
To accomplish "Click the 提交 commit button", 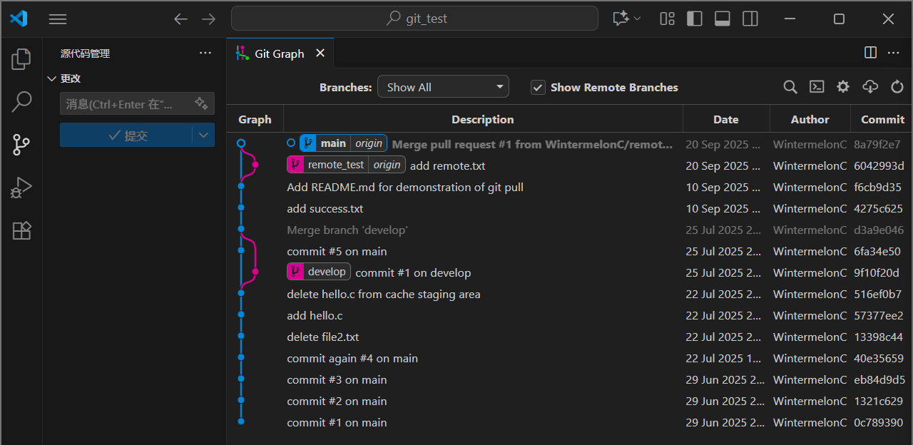I will click(126, 135).
